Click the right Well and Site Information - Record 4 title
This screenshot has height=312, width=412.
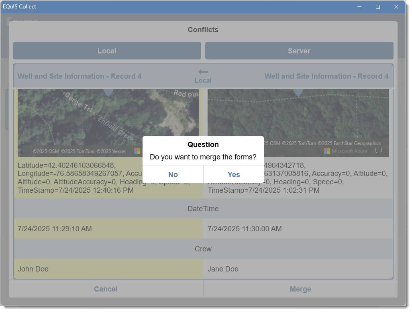(x=326, y=76)
